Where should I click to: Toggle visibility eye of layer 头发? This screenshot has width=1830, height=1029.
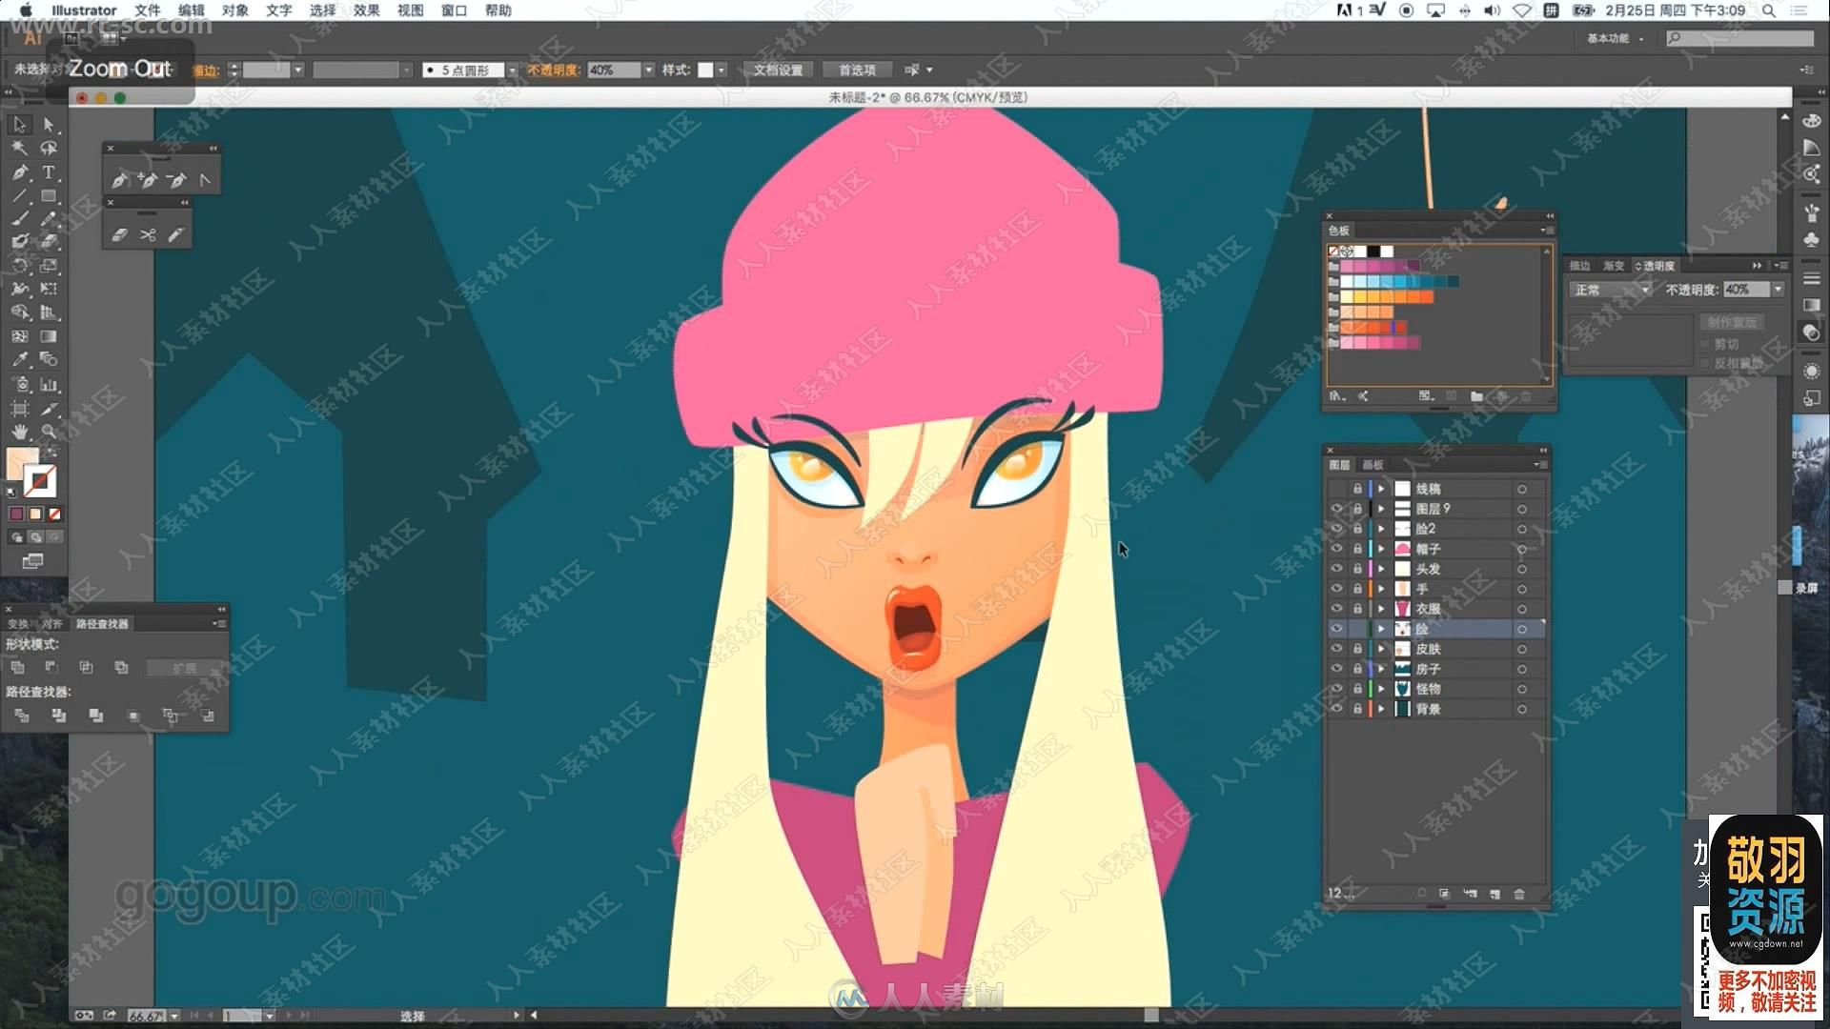[1336, 569]
